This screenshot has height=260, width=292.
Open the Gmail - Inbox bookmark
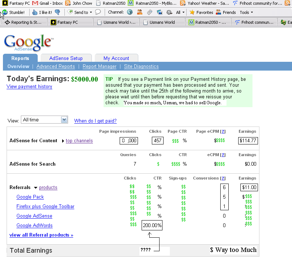click(48, 3)
